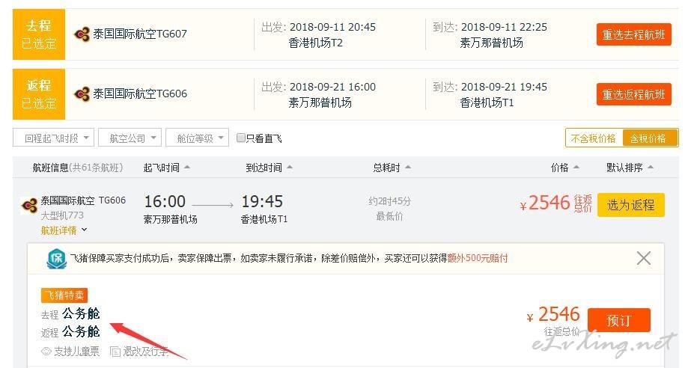
Task: Click the child ticket support icon
Action: click(x=46, y=352)
